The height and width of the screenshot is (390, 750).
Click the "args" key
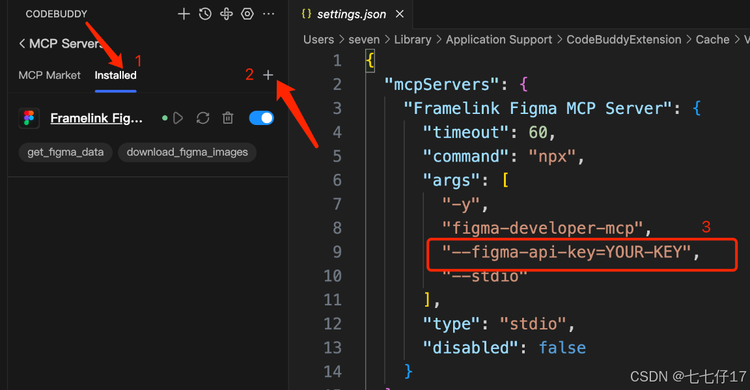pos(451,180)
